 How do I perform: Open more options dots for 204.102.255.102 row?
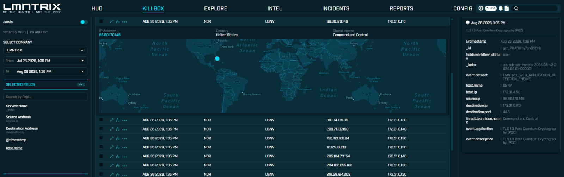pos(124,166)
